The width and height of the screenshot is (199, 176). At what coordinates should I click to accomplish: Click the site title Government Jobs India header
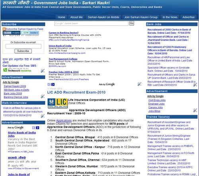click(56, 3)
